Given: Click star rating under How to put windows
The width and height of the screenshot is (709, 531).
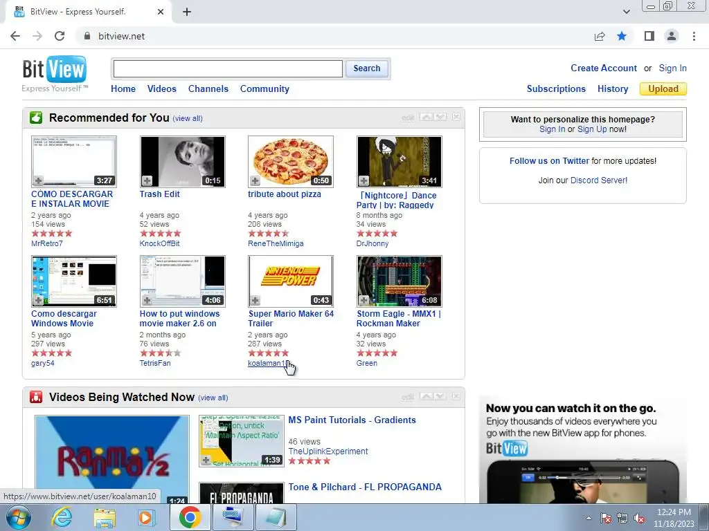Looking at the screenshot, I should (x=160, y=353).
